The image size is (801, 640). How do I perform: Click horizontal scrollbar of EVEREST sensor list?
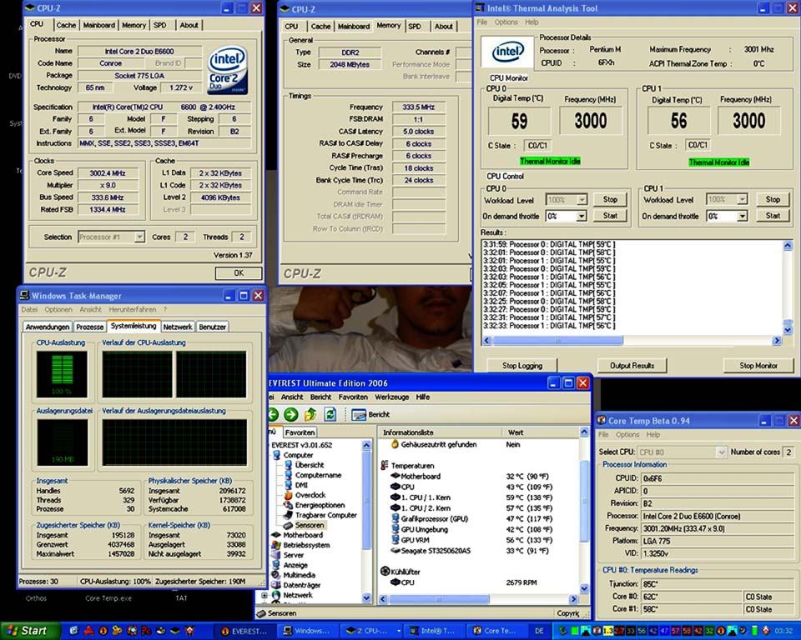pyautogui.click(x=440, y=599)
